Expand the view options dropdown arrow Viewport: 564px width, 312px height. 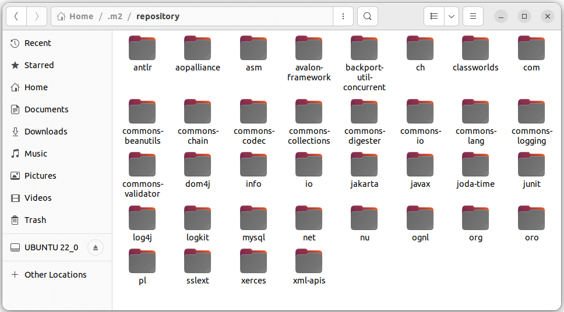coord(452,16)
